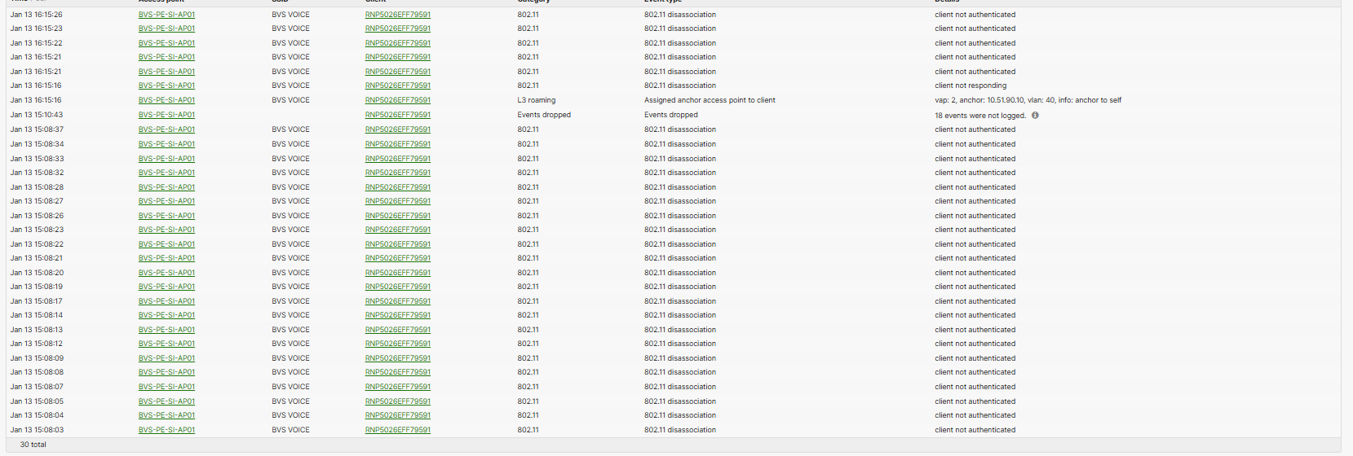The width and height of the screenshot is (1353, 456).
Task: Click client link in the 15:08:09 row
Action: click(x=397, y=358)
